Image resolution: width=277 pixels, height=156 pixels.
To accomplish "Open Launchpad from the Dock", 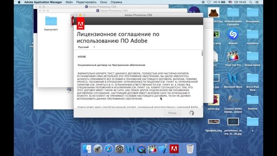I will click(98, 149).
